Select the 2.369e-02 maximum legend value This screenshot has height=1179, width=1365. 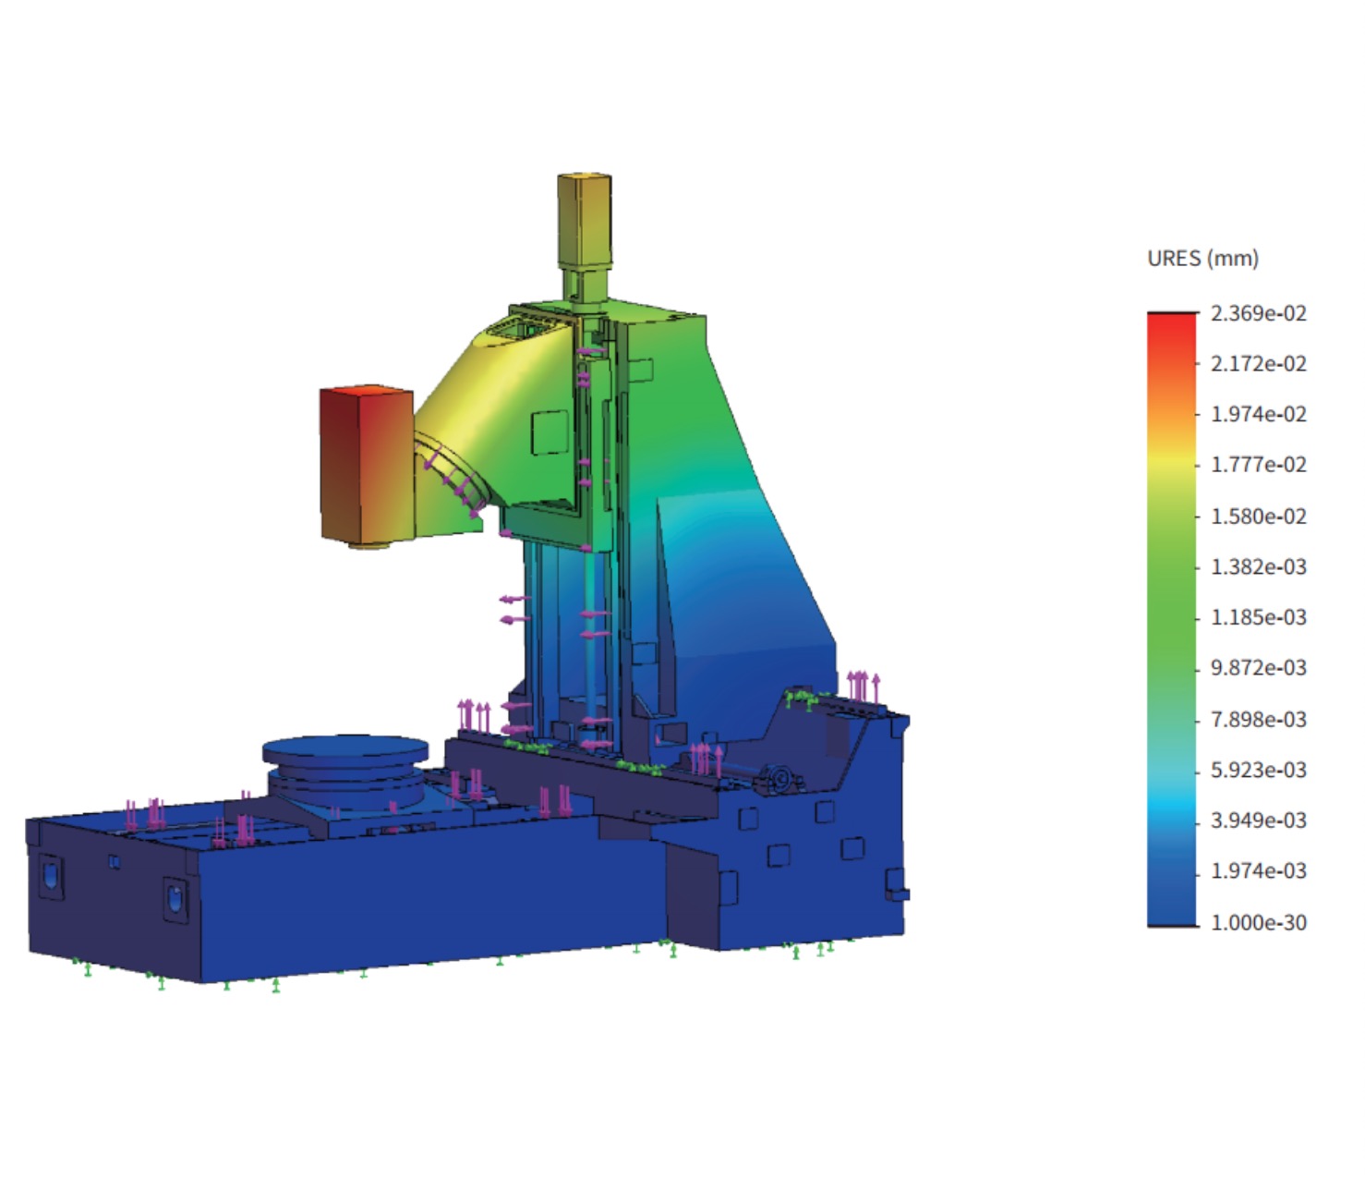coord(1258,313)
